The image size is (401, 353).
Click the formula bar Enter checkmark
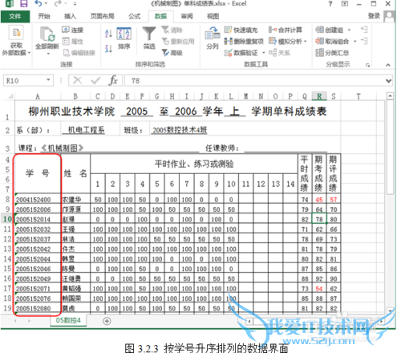(95, 80)
